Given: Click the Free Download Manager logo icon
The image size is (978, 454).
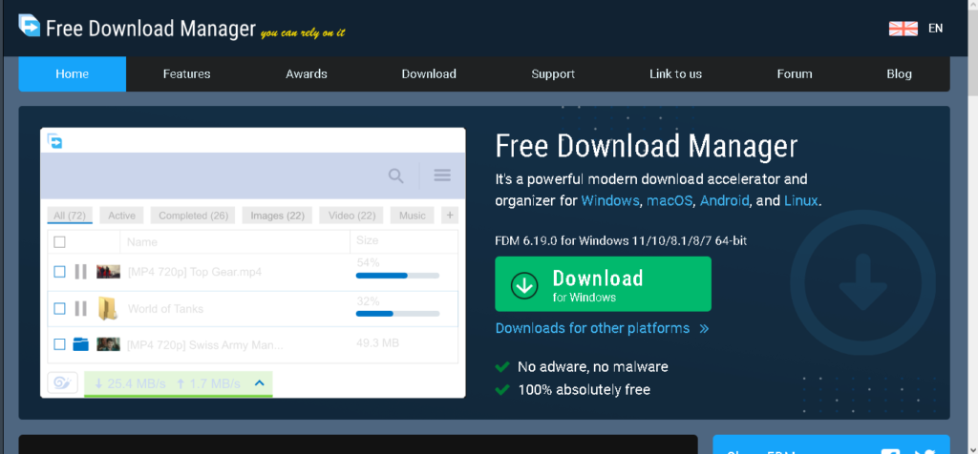Looking at the screenshot, I should 30,25.
